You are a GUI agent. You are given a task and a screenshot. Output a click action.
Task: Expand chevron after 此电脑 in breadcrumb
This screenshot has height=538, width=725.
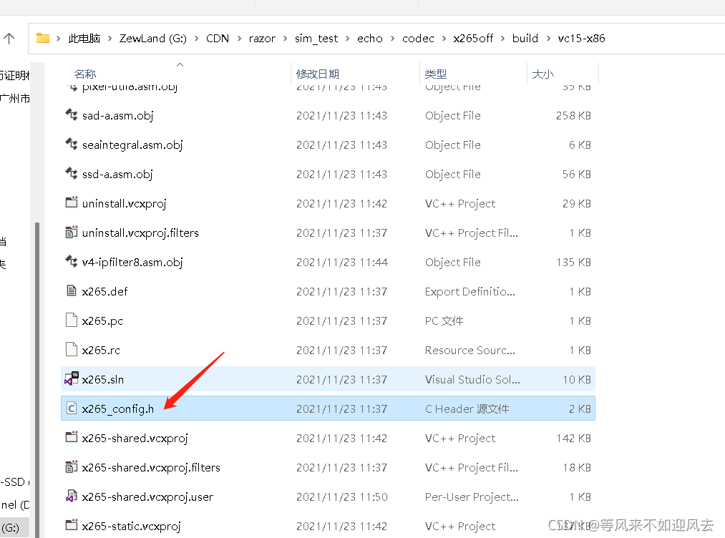[x=110, y=39]
